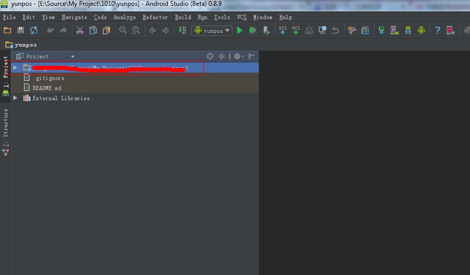Open the Edit menu
Screen dimensions: 470x275
point(29,17)
